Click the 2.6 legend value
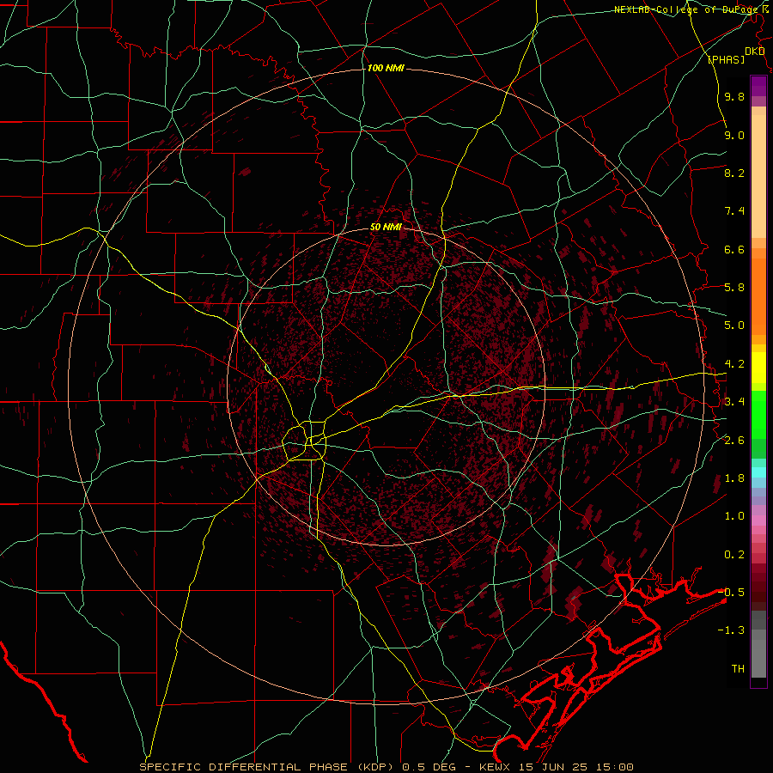 (734, 440)
